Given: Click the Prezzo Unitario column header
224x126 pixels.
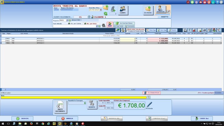Looking at the screenshot, I should [x=109, y=33].
